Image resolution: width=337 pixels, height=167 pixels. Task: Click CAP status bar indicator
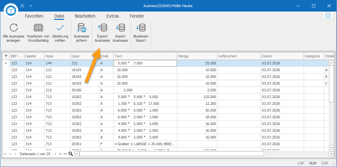pyautogui.click(x=301, y=163)
